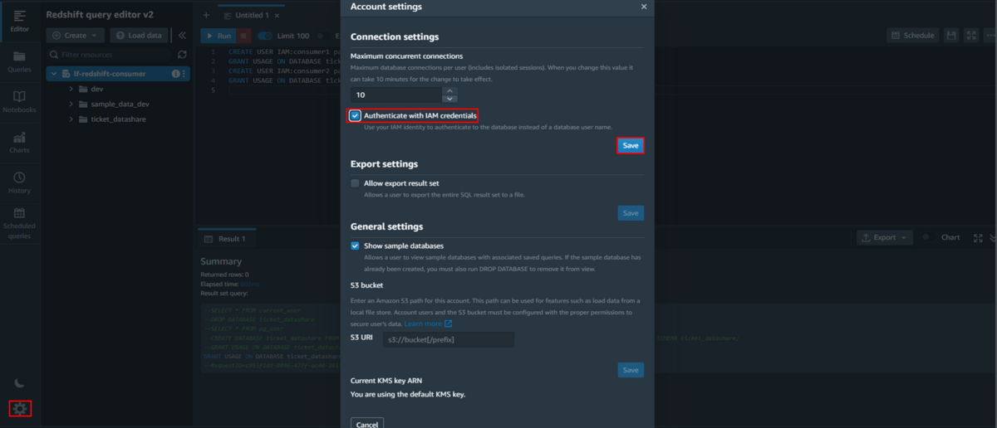Open Notebooks in the sidebar

[19, 101]
